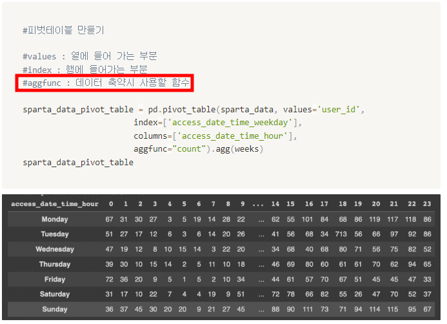Click the 115 cell in Sunday row
This screenshot has height=324, width=447.
(x=393, y=309)
